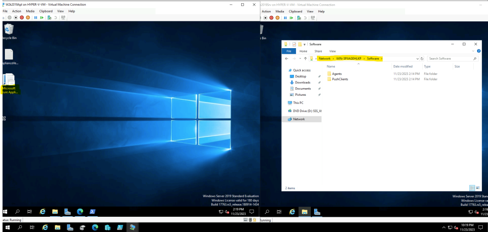
Task: Open PowerShell from W2k2019Apl guest taskbar
Action: pyautogui.click(x=92, y=212)
